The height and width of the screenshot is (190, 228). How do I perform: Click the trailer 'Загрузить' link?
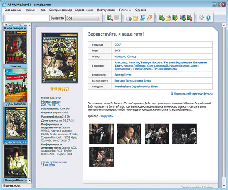(107, 116)
